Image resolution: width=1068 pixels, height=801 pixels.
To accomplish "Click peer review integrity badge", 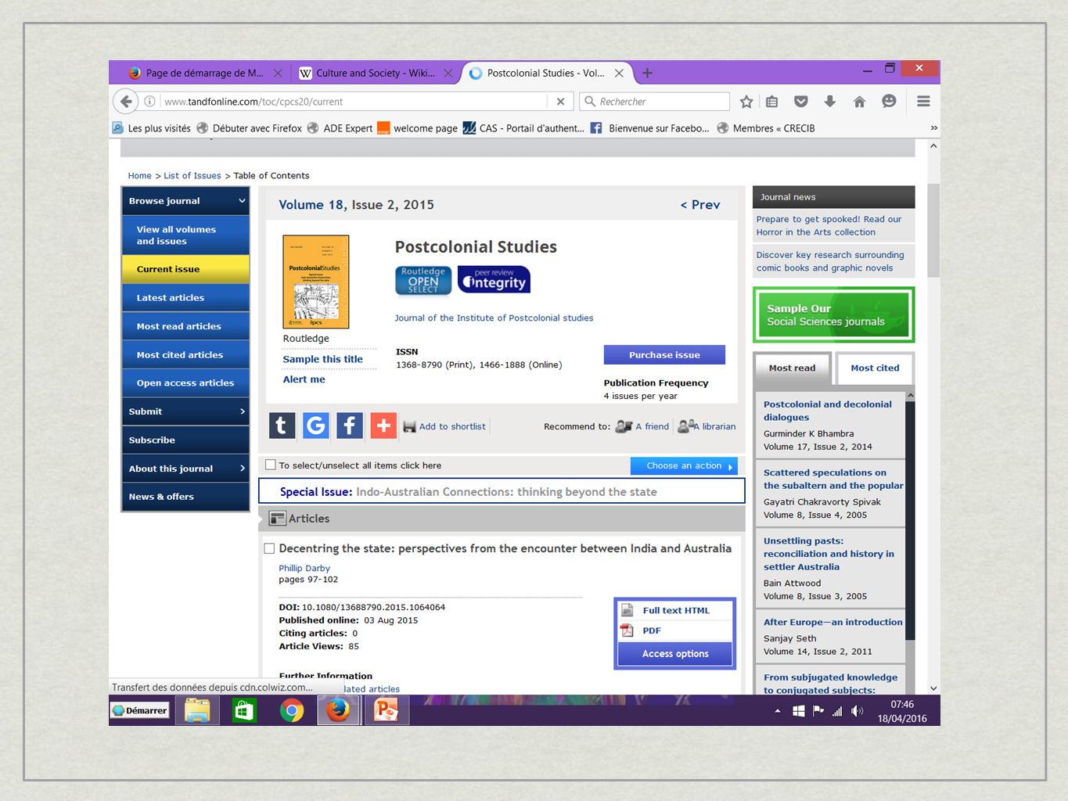I will pyautogui.click(x=494, y=280).
